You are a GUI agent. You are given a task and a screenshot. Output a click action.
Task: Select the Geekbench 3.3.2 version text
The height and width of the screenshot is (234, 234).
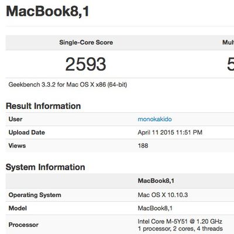coord(68,85)
